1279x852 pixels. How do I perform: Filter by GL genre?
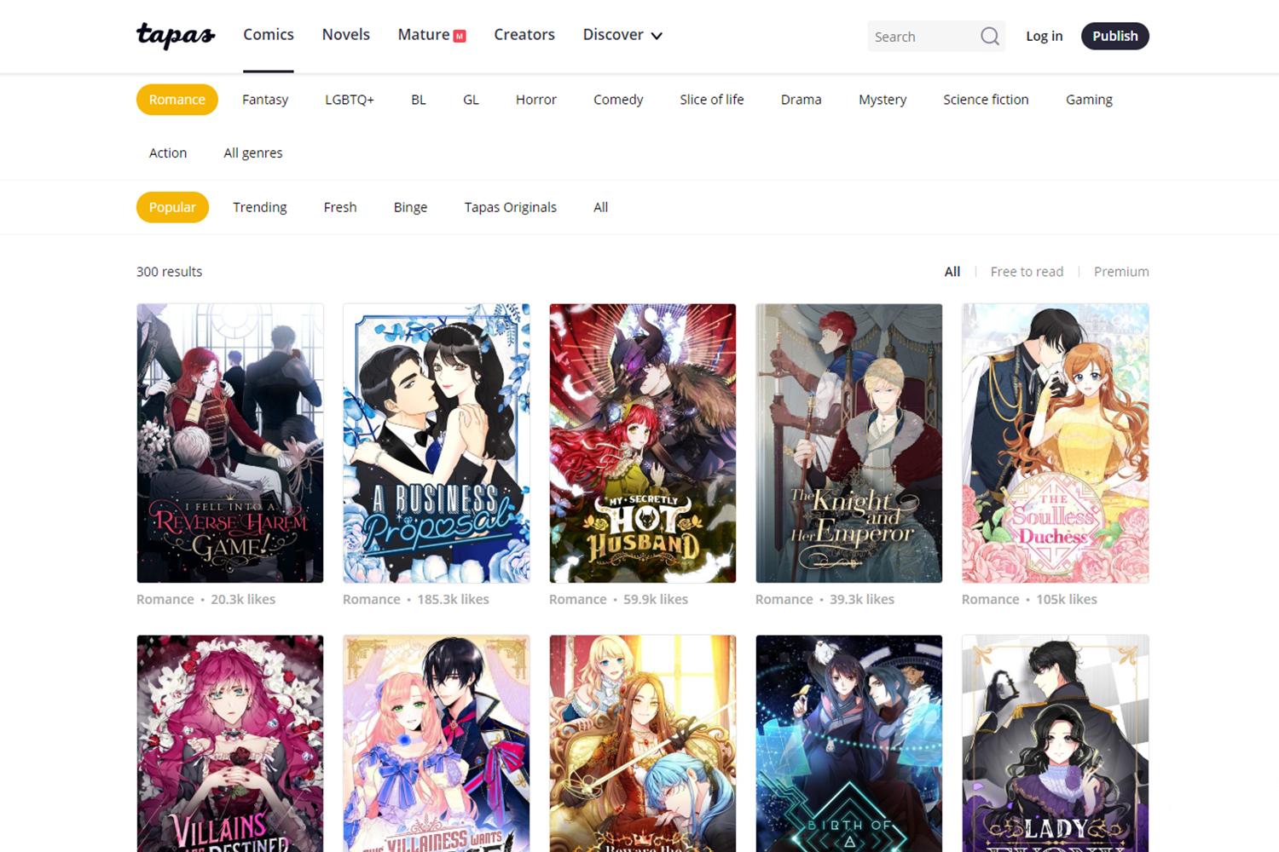point(471,100)
